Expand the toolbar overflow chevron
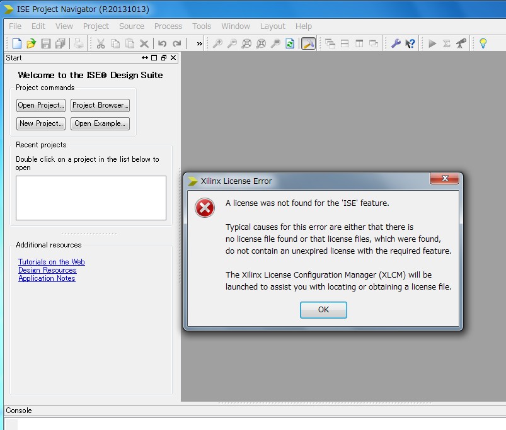 [199, 43]
